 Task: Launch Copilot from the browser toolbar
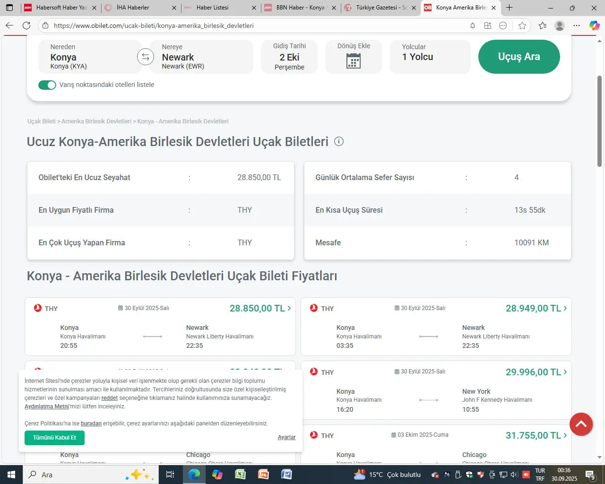[594, 26]
